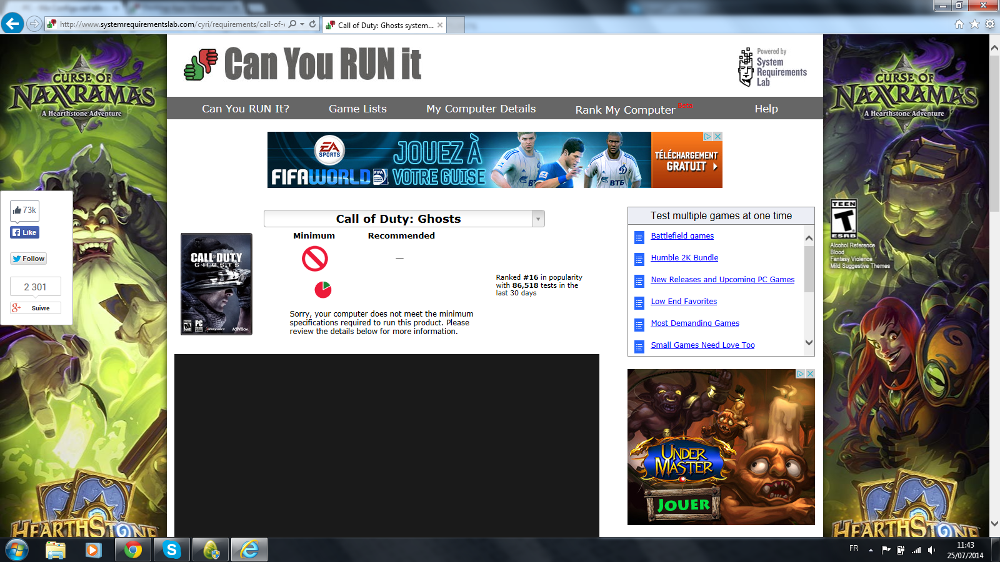Click the document icon beside Small Games Need Love Too

(x=639, y=347)
